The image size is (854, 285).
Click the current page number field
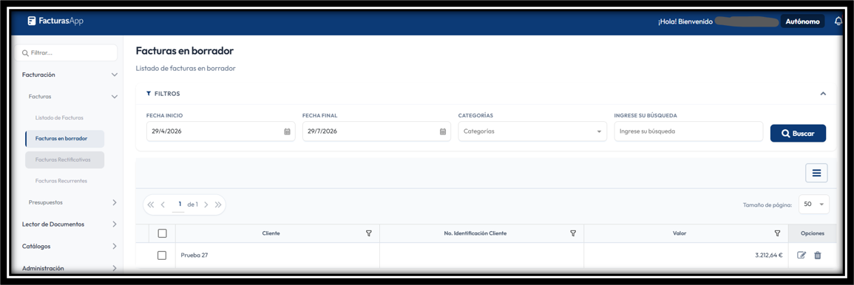[179, 205]
